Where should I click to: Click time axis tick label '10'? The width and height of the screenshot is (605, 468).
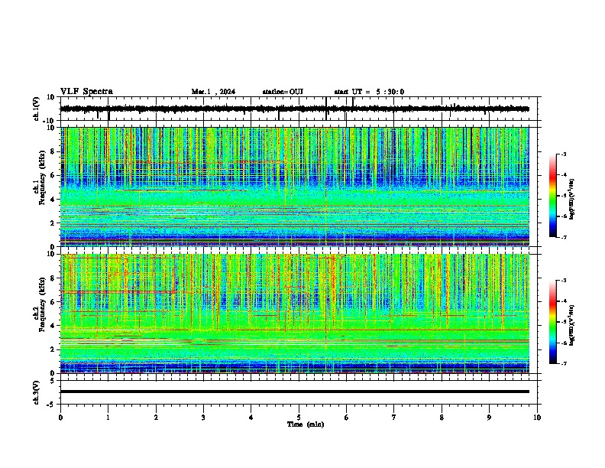[x=537, y=418]
